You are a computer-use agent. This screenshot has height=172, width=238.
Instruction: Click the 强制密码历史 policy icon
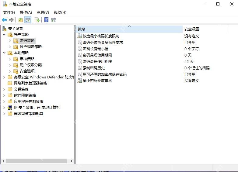pyautogui.click(x=80, y=68)
